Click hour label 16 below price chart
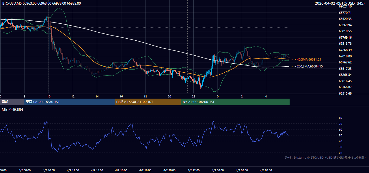The width and height of the screenshot is (369, 173). [121, 97]
